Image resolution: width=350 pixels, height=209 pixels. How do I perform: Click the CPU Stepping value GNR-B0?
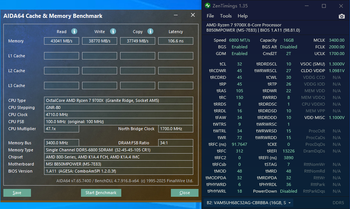click(x=119, y=107)
